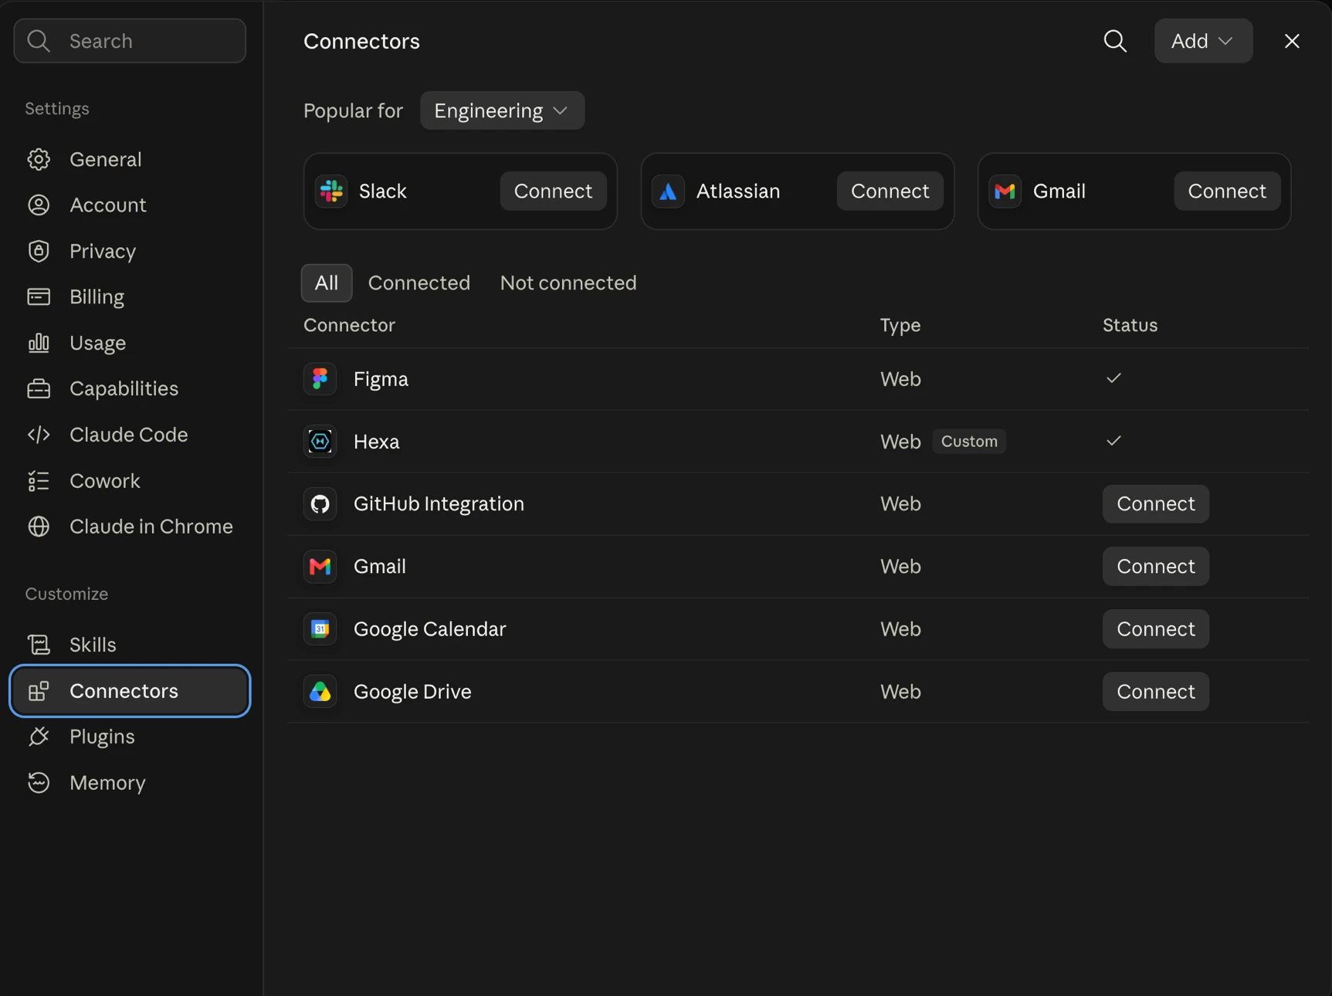1332x996 pixels.
Task: Open Plugins in the sidebar
Action: point(130,737)
